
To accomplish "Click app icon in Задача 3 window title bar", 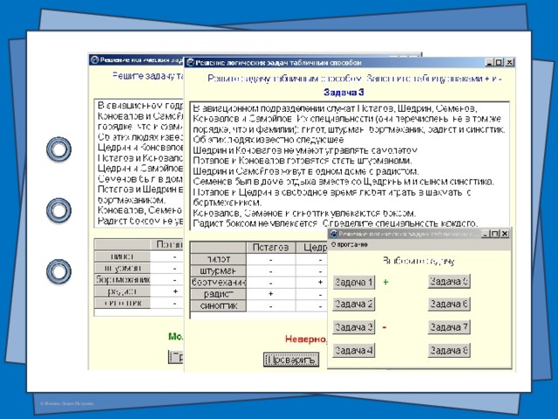I will tap(190, 63).
